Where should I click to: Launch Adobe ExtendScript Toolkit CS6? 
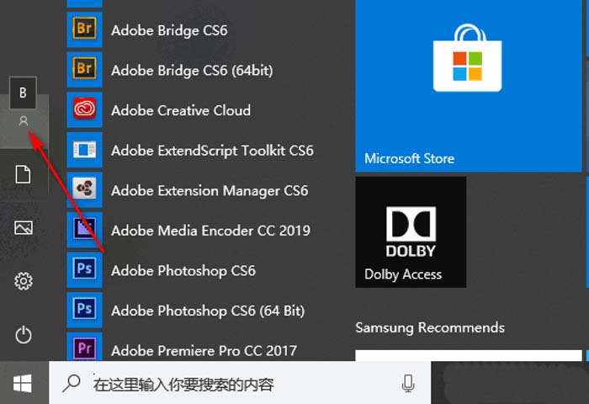point(212,151)
